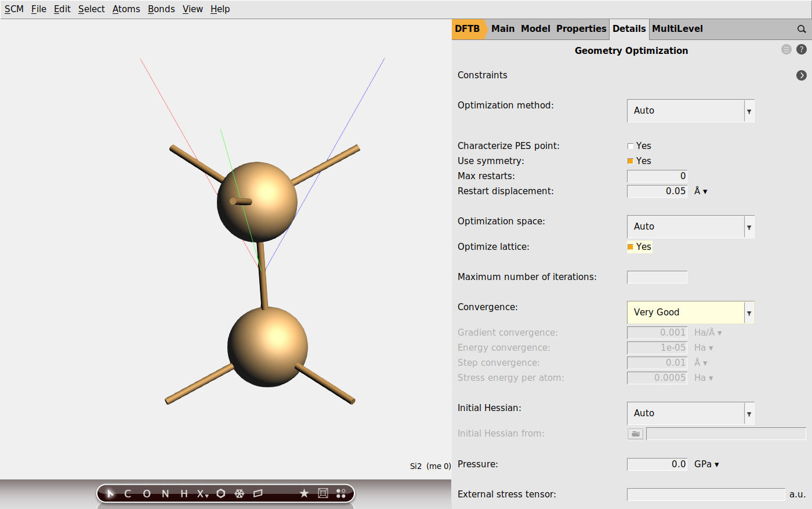Open the Optimization method dropdown
Viewport: 812px width, 509px height.
[x=749, y=111]
